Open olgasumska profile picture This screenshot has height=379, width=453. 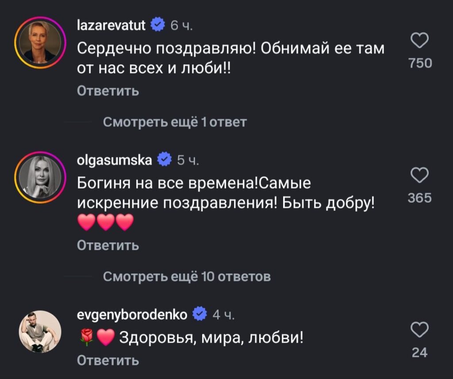point(40,177)
